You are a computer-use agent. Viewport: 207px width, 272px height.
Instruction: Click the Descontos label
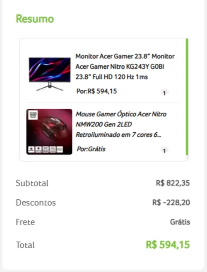pos(36,203)
